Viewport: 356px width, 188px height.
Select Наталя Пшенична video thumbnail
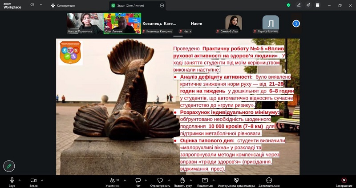pos(85,24)
